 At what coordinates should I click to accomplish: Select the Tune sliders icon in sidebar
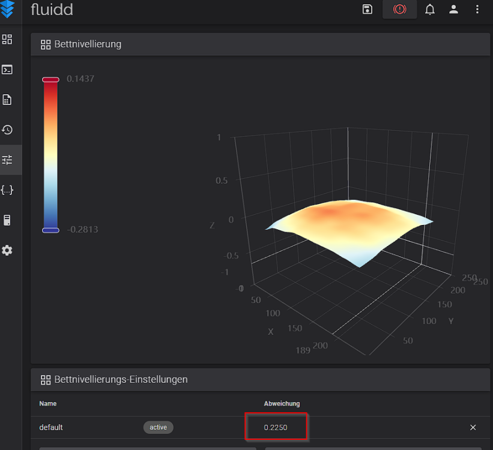coord(7,160)
